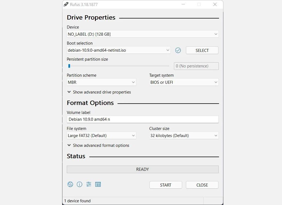This screenshot has width=282, height=205.
Task: Click the About info icon
Action: coord(80,184)
